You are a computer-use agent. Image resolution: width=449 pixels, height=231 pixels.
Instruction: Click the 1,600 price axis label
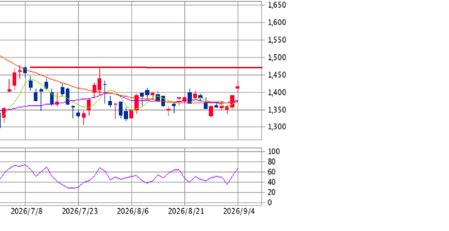[x=277, y=22]
